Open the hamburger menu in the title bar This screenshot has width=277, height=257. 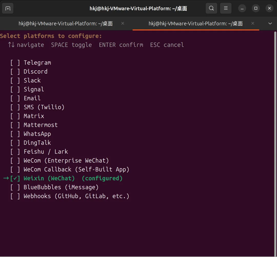[226, 8]
